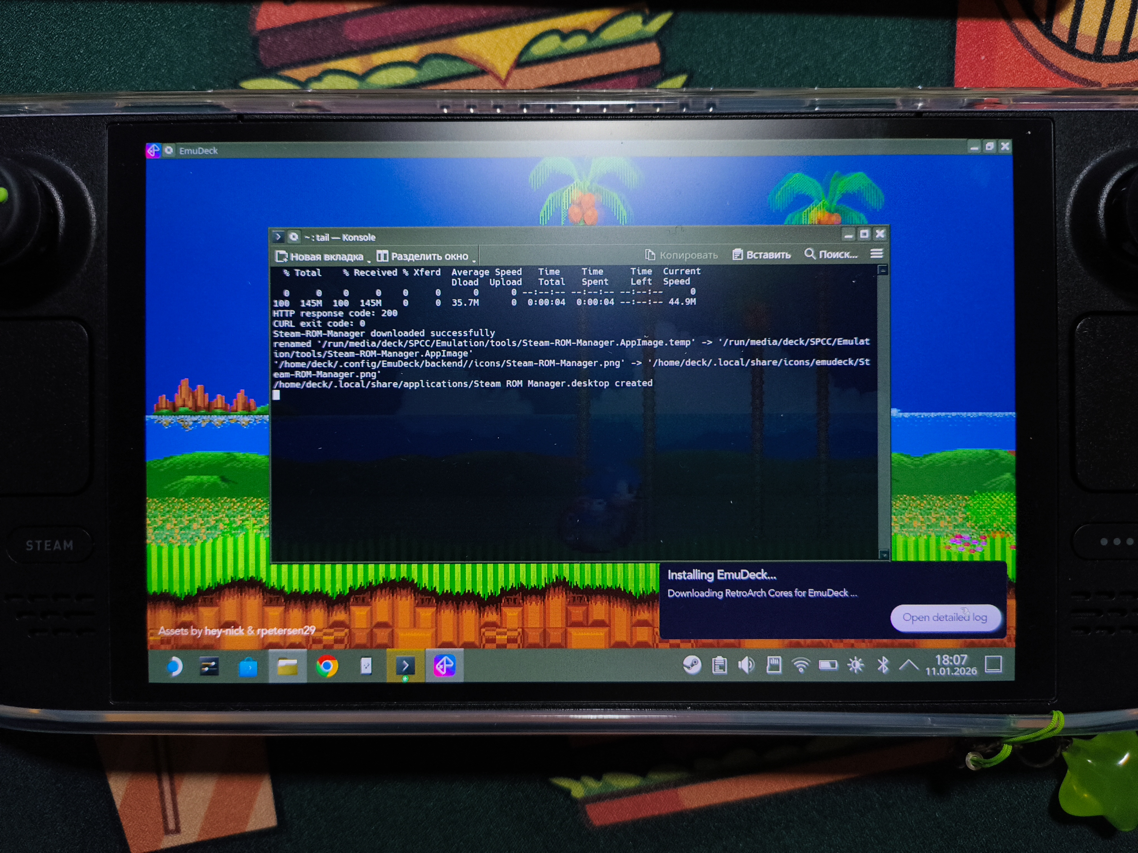Open the clipboard tray icon

(719, 665)
